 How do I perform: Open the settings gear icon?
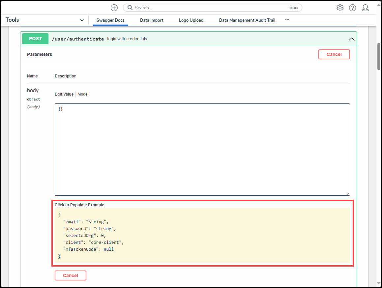click(x=340, y=8)
